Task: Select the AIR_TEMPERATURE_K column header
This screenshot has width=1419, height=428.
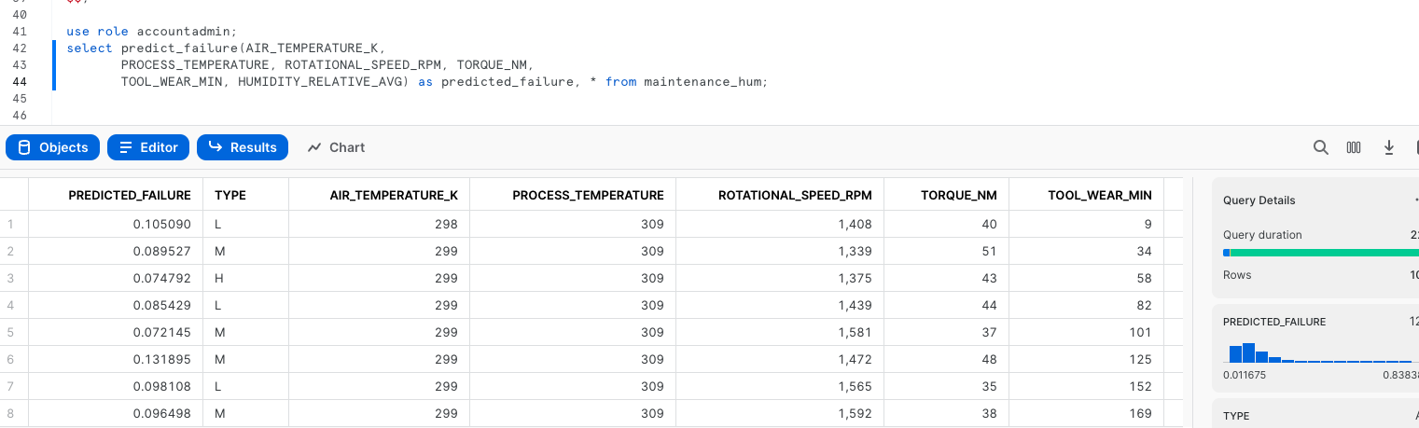Action: 394,195
